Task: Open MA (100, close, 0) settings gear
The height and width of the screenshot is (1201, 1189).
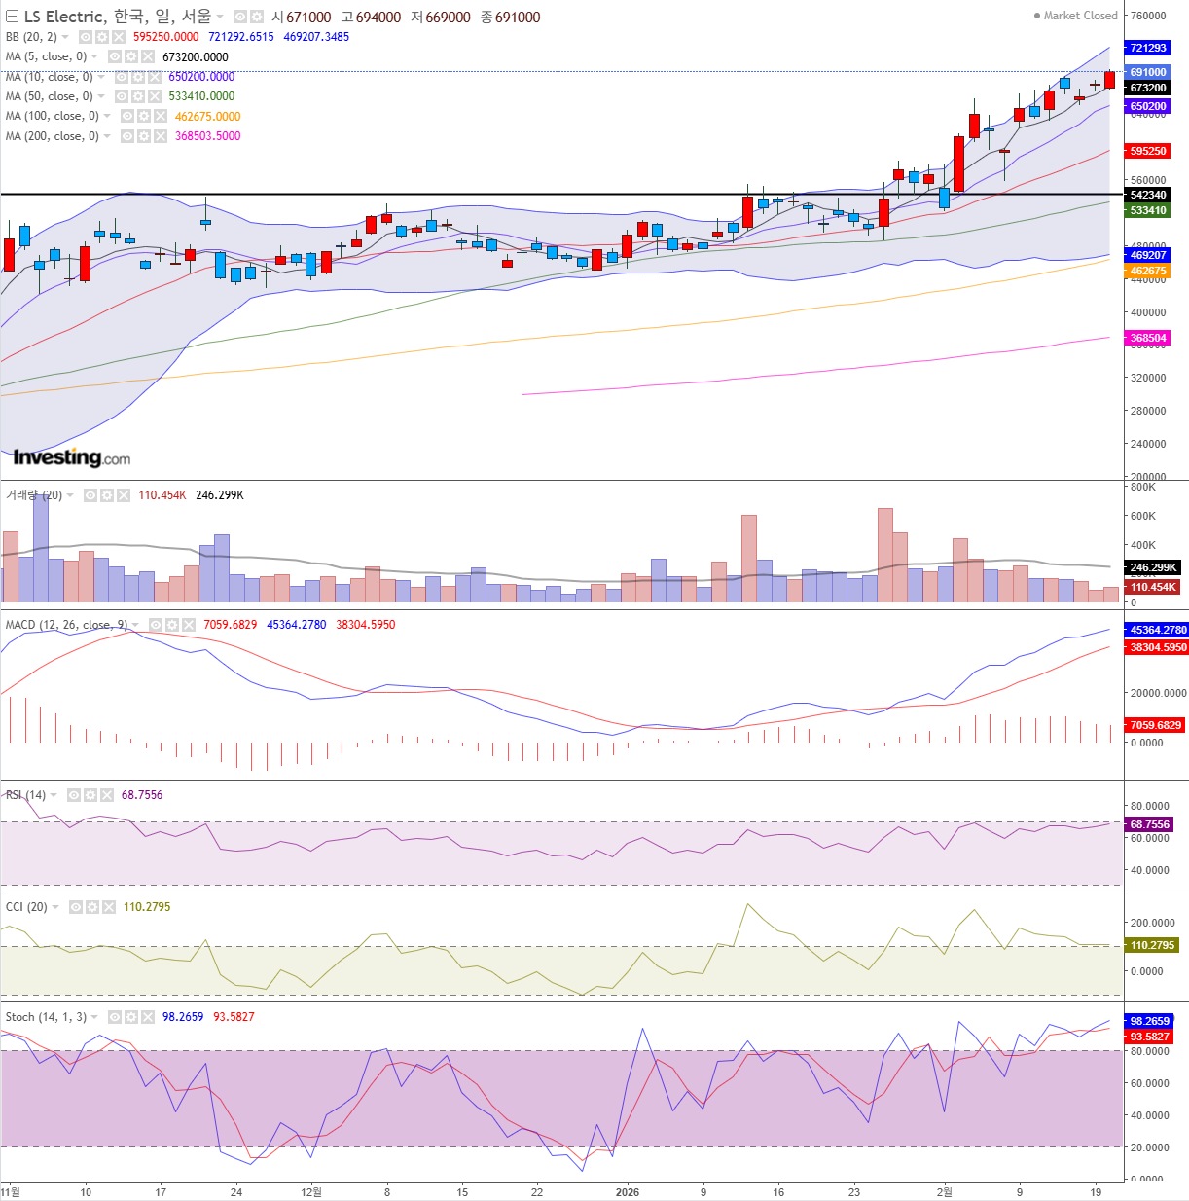Action: tap(144, 116)
